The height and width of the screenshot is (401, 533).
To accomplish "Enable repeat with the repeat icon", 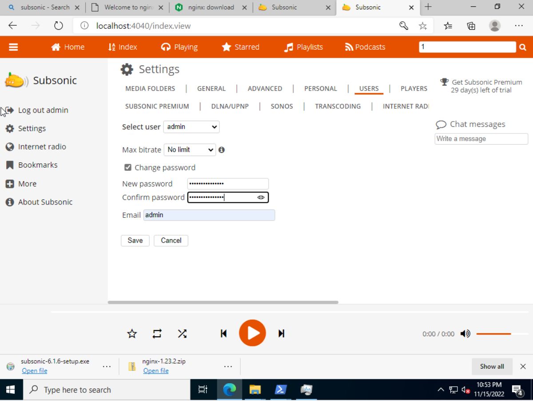I will pos(156,333).
